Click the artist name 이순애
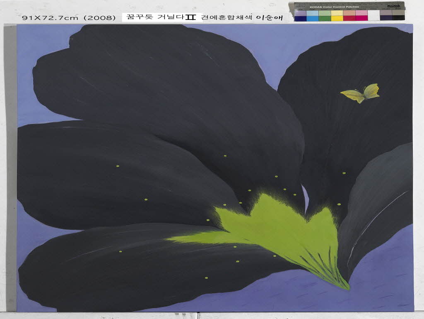424x319 pixels. [271, 17]
